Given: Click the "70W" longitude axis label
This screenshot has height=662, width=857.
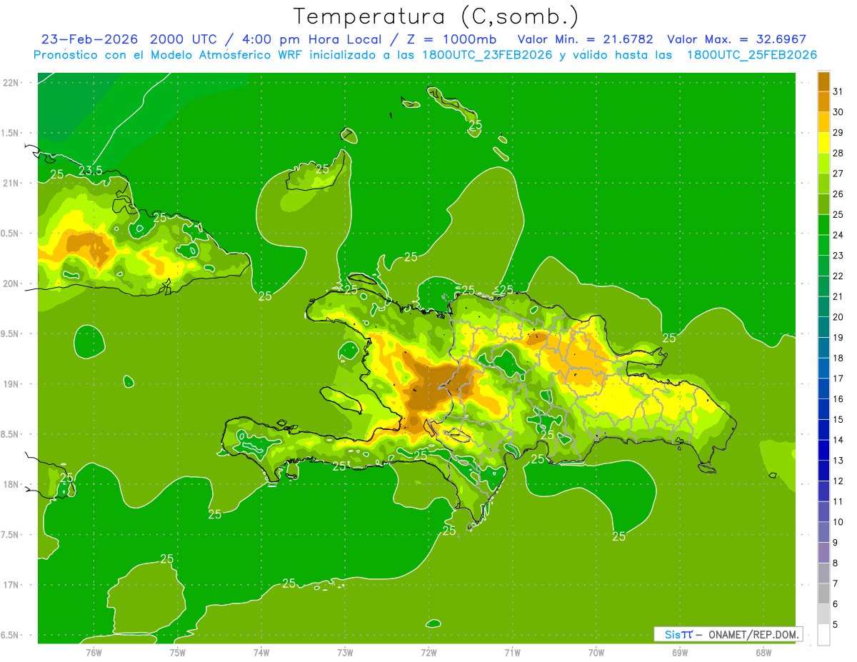Looking at the screenshot, I should [x=596, y=652].
